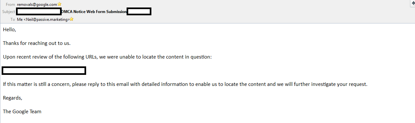The width and height of the screenshot is (415, 123).
Task: Click sender address removals@google.com
Action: point(37,5)
